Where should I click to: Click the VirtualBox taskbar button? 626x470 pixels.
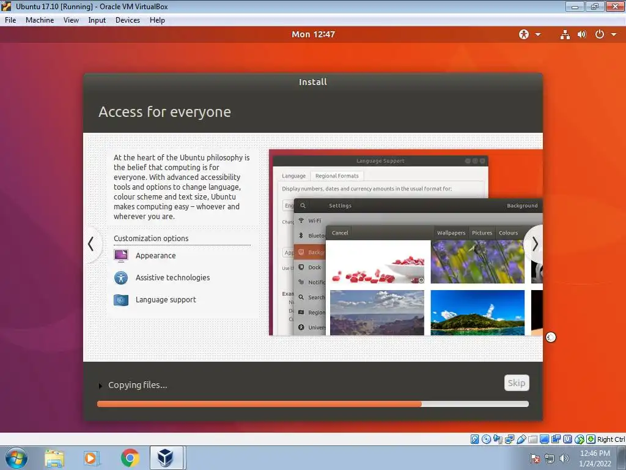point(166,458)
